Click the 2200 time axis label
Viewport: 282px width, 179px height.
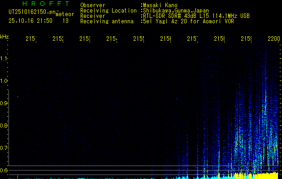[x=274, y=39]
